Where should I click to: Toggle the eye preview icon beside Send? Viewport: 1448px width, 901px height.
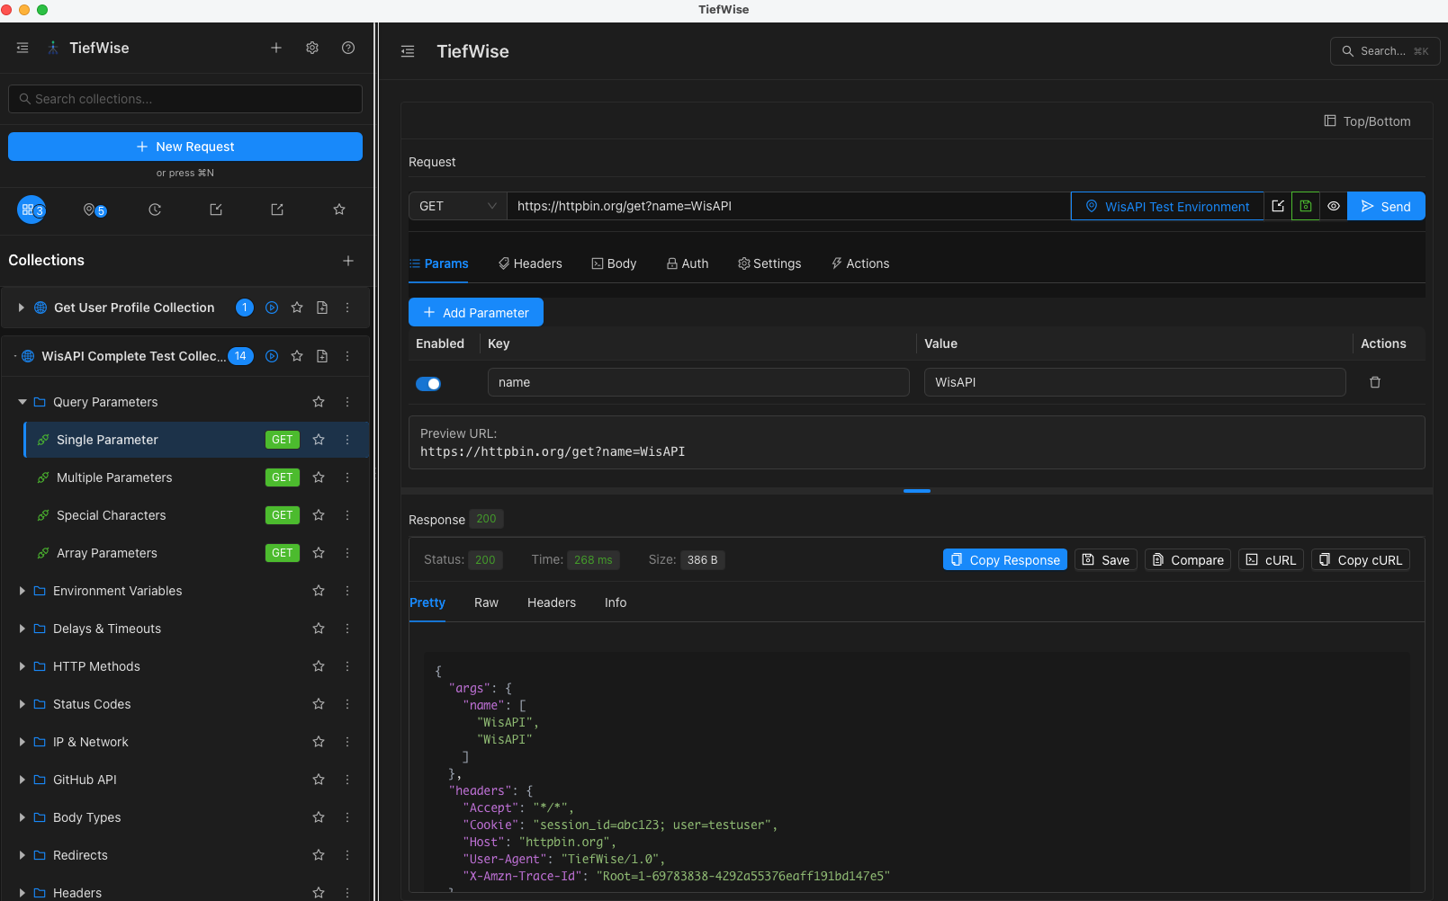coord(1334,206)
